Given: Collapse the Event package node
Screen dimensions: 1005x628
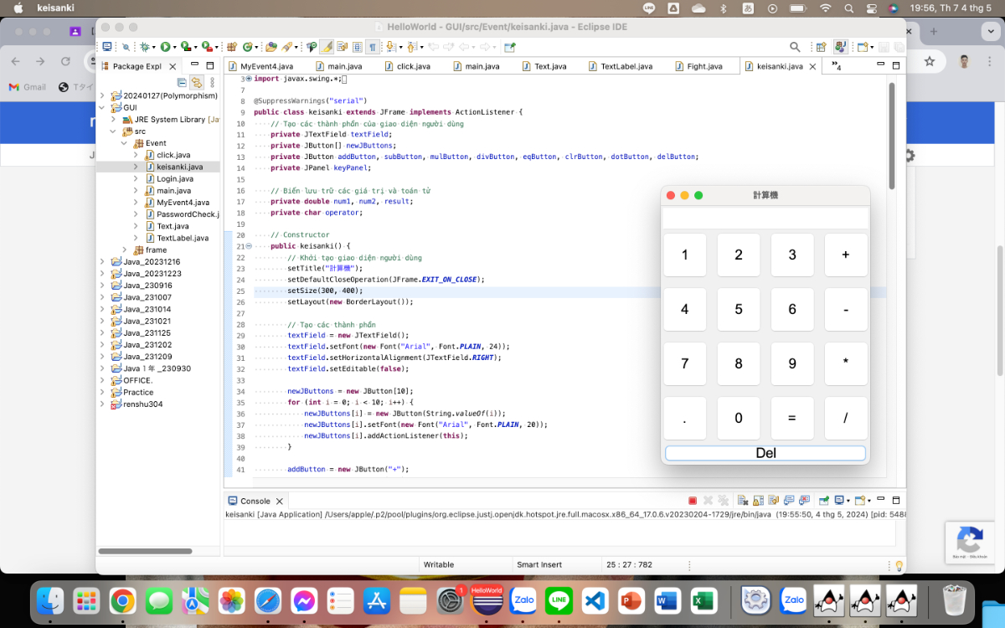Looking at the screenshot, I should click(125, 143).
